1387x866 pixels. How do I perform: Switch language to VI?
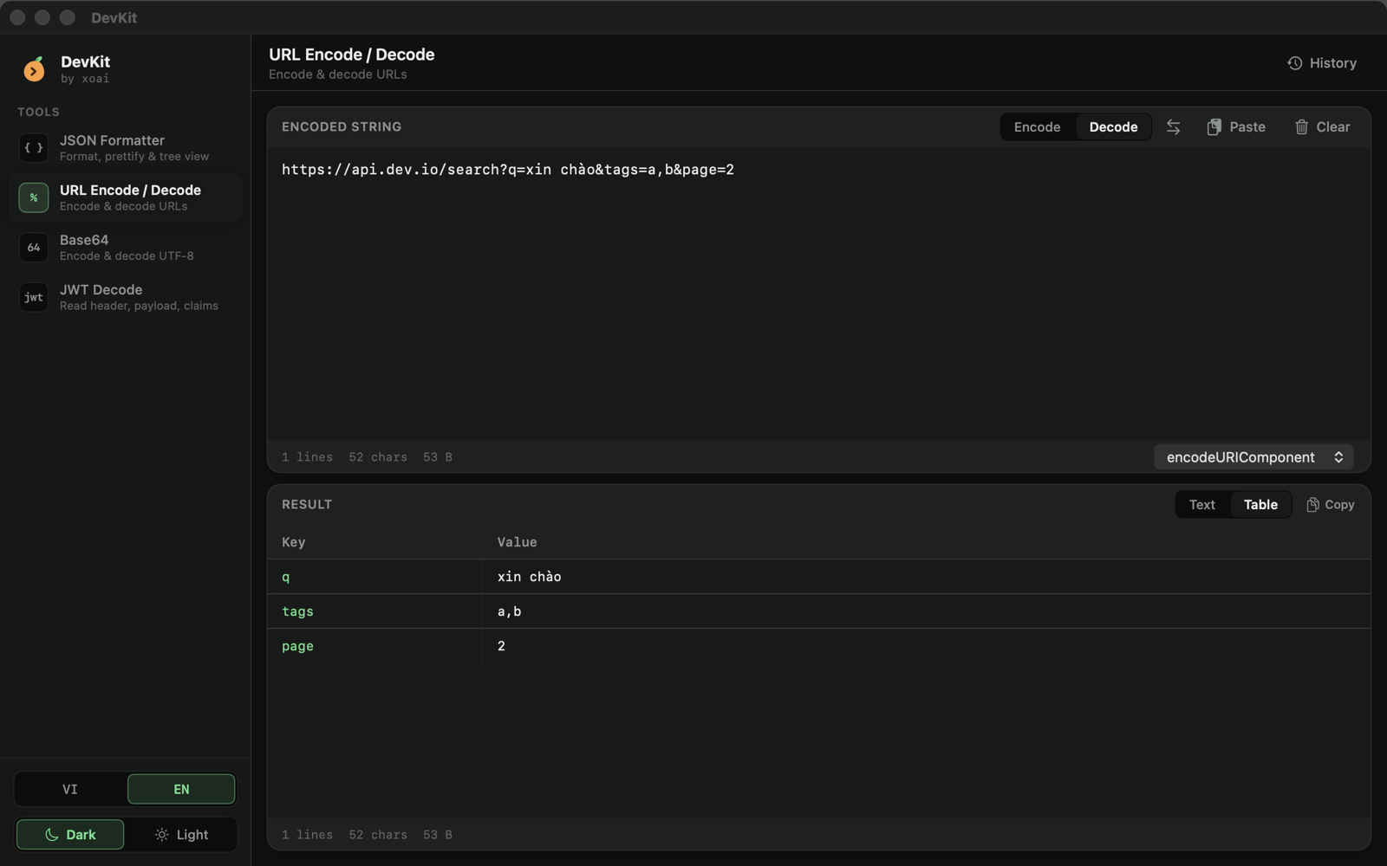tap(70, 789)
